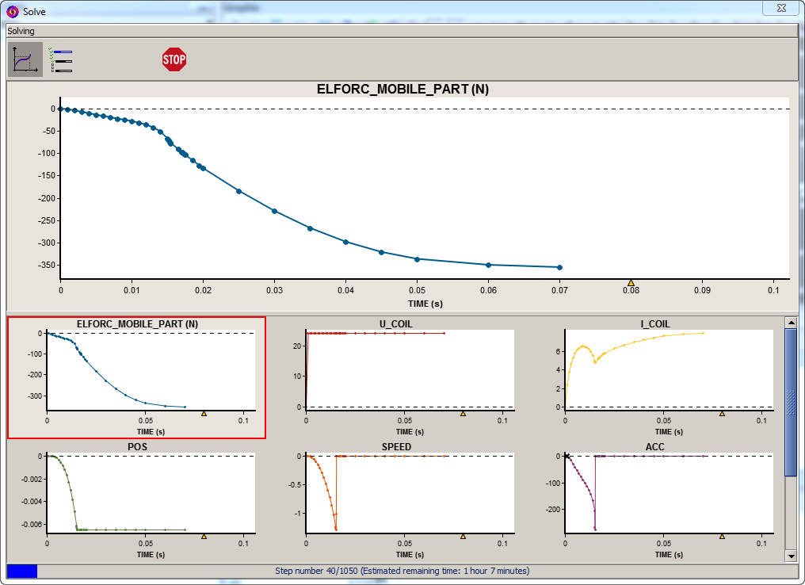Switch to the solving steps checklist view
Viewport: 805px width, 585px height.
pyautogui.click(x=61, y=60)
